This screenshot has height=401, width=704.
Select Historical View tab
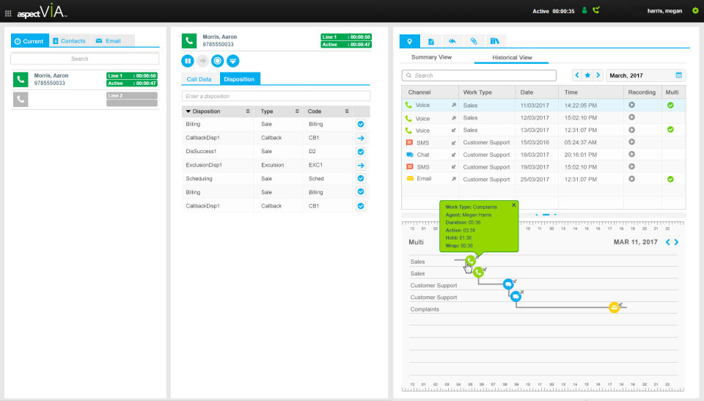[x=512, y=57]
